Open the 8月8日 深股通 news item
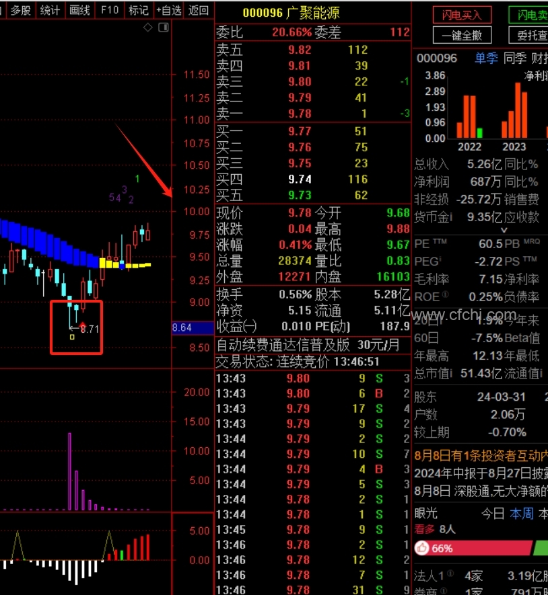The height and width of the screenshot is (595, 548). (481, 491)
